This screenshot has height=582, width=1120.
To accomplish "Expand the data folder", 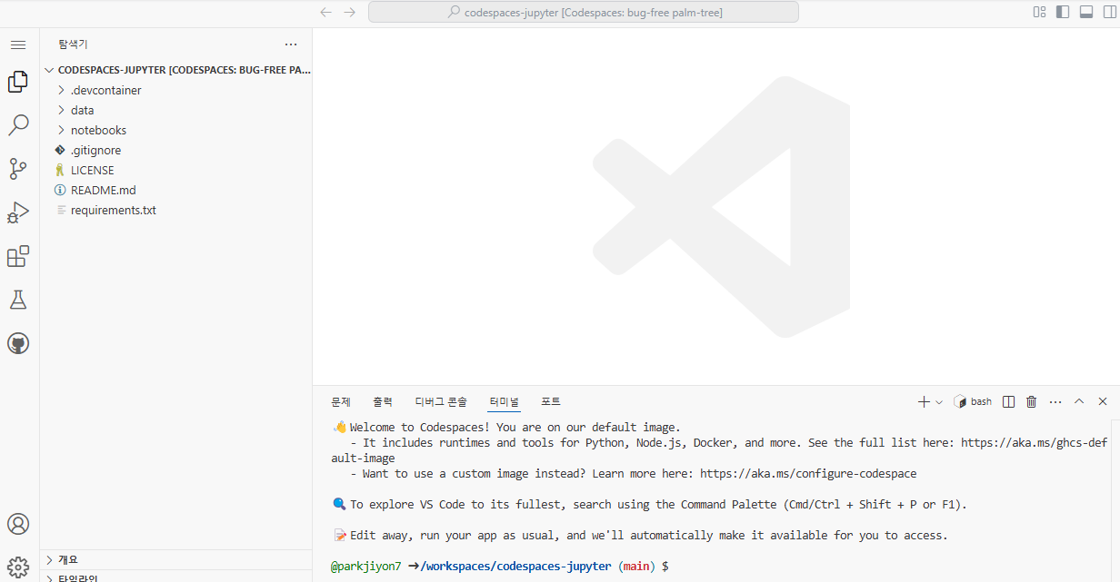I will coord(176,110).
